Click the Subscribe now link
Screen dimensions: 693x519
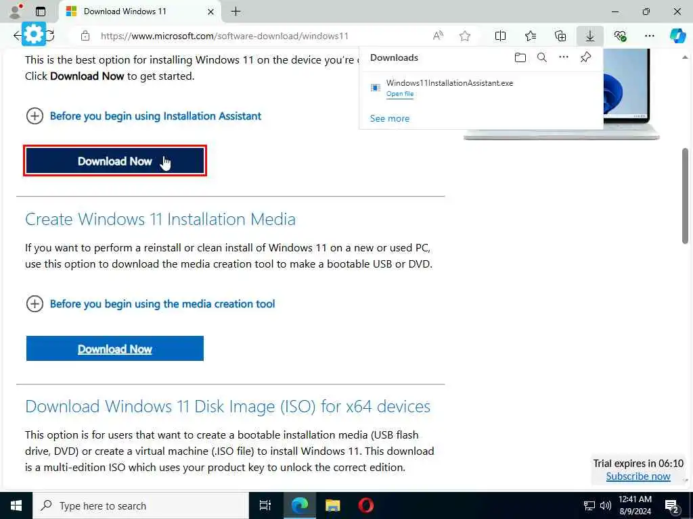pos(638,476)
